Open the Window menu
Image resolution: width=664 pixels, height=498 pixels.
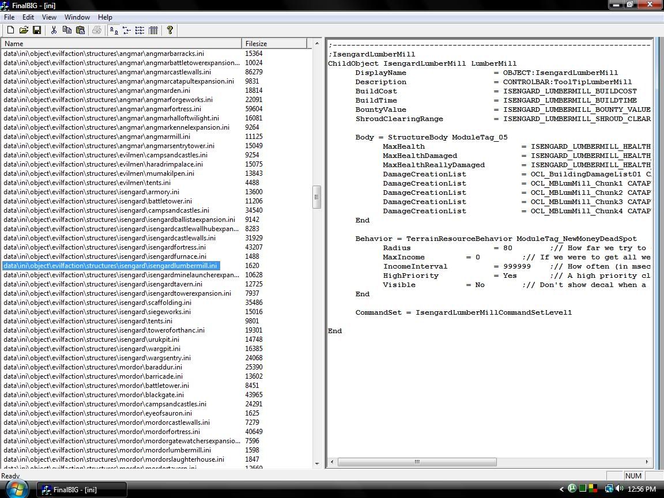point(77,17)
